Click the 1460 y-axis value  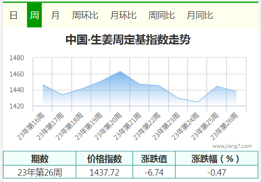[x=17, y=74]
